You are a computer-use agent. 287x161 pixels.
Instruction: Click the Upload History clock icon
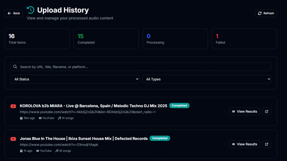pos(31,10)
